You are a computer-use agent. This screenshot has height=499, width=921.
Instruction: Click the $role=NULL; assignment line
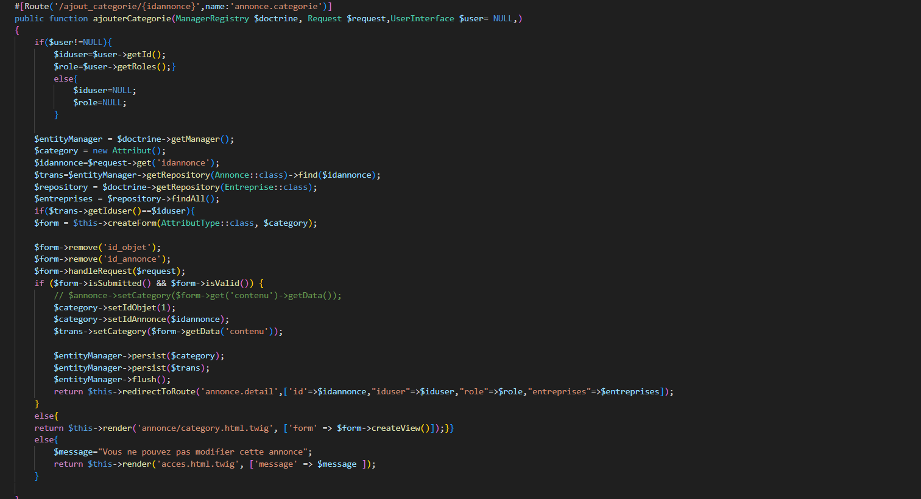(100, 102)
